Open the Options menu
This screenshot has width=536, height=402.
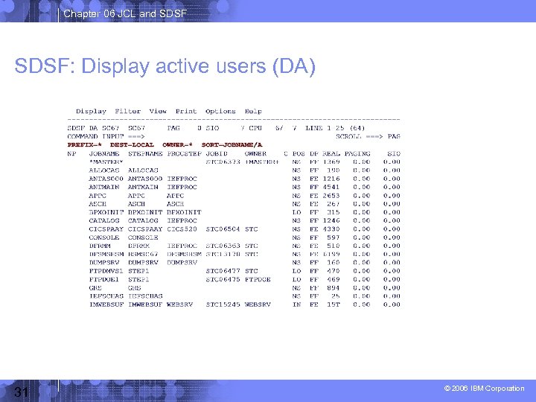point(220,112)
